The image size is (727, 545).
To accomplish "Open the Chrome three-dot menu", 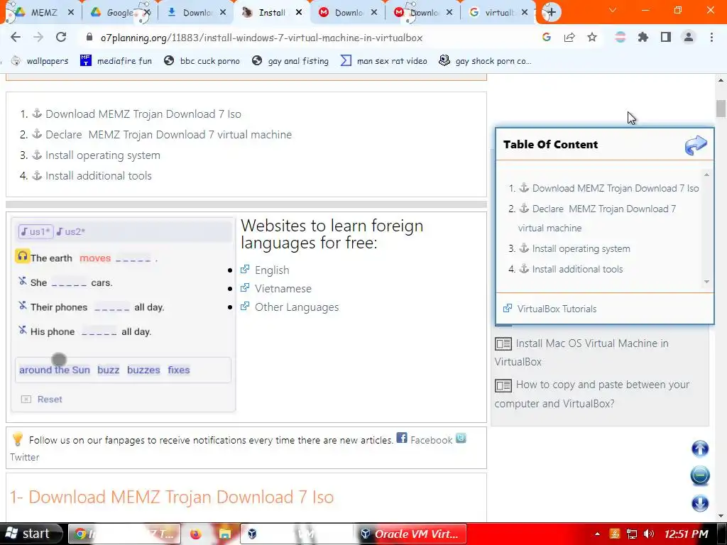I will coord(711,38).
